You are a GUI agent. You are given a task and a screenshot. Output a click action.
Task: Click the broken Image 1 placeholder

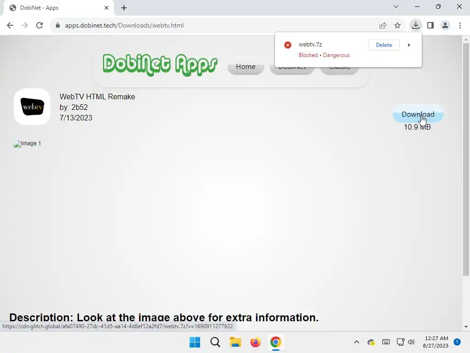point(27,144)
